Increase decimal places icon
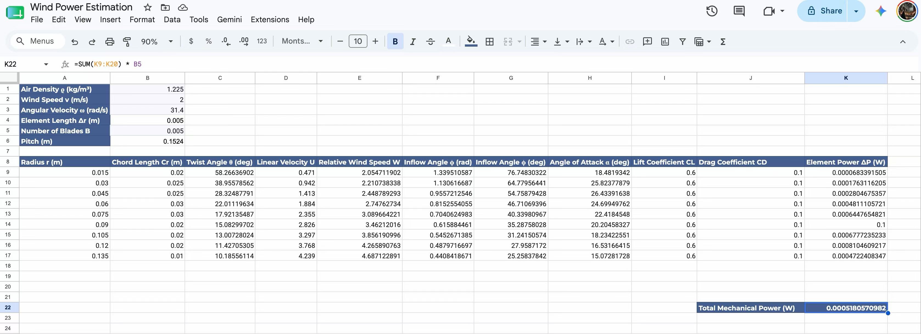Screen dimensions: 921x334 point(244,41)
